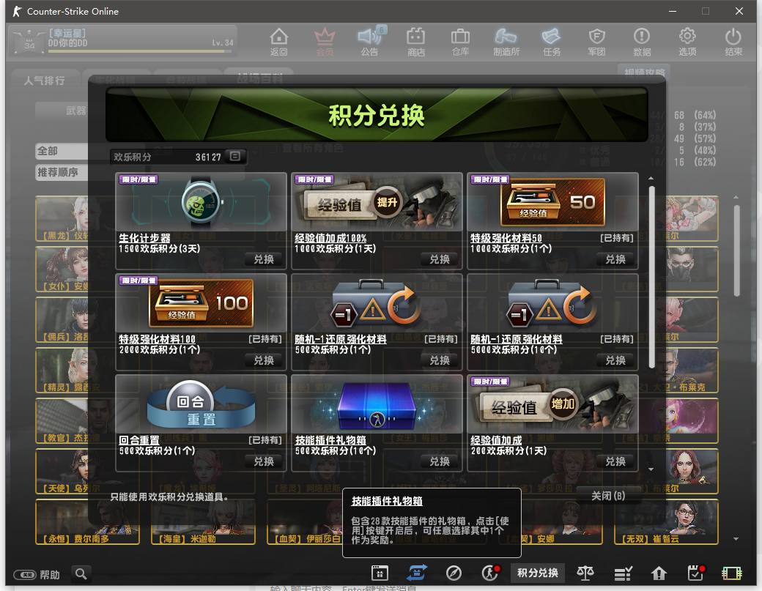Exchange 生化计步器 via its 兑换 button

tap(264, 259)
